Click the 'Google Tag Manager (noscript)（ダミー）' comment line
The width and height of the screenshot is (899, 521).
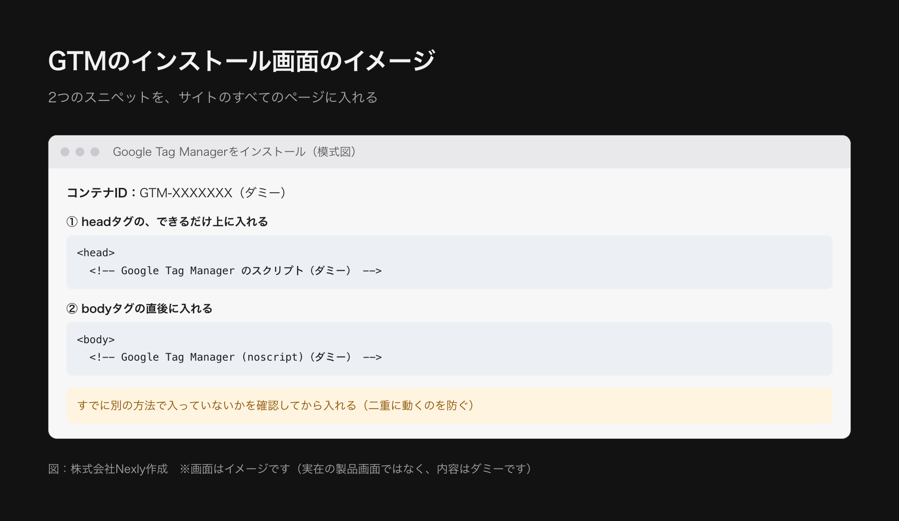[x=236, y=357]
